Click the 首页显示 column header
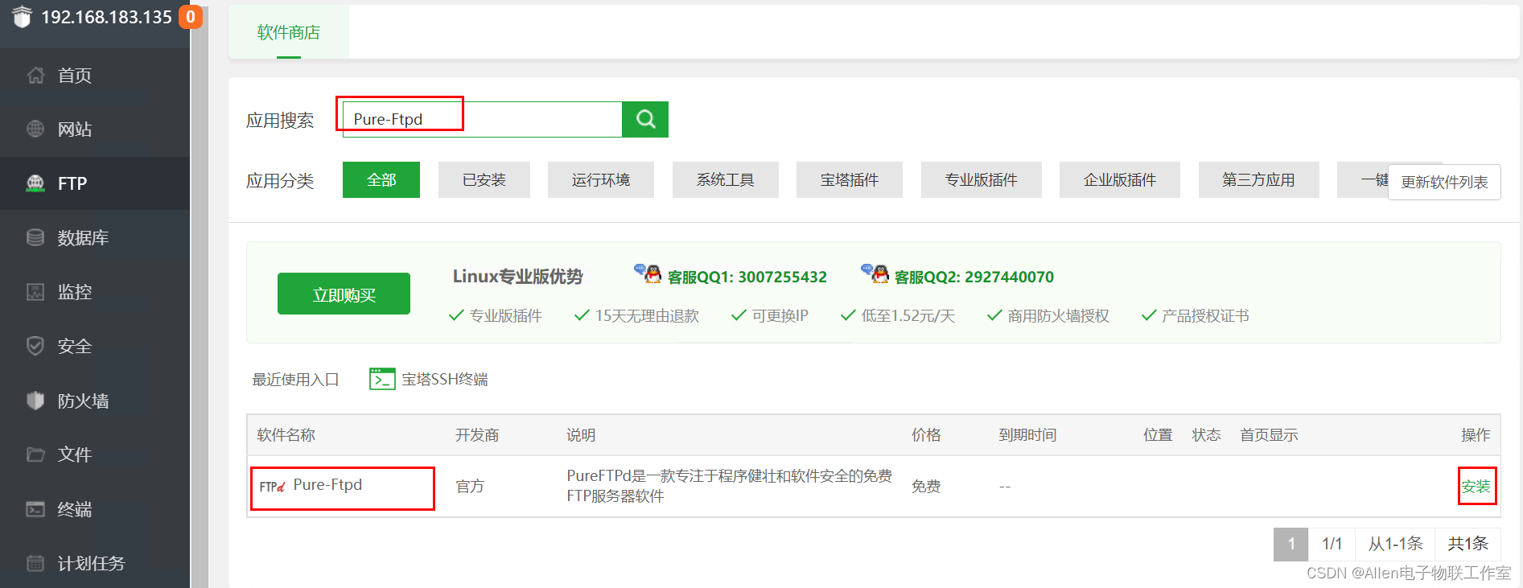Viewport: 1523px width, 588px height. (x=1269, y=435)
